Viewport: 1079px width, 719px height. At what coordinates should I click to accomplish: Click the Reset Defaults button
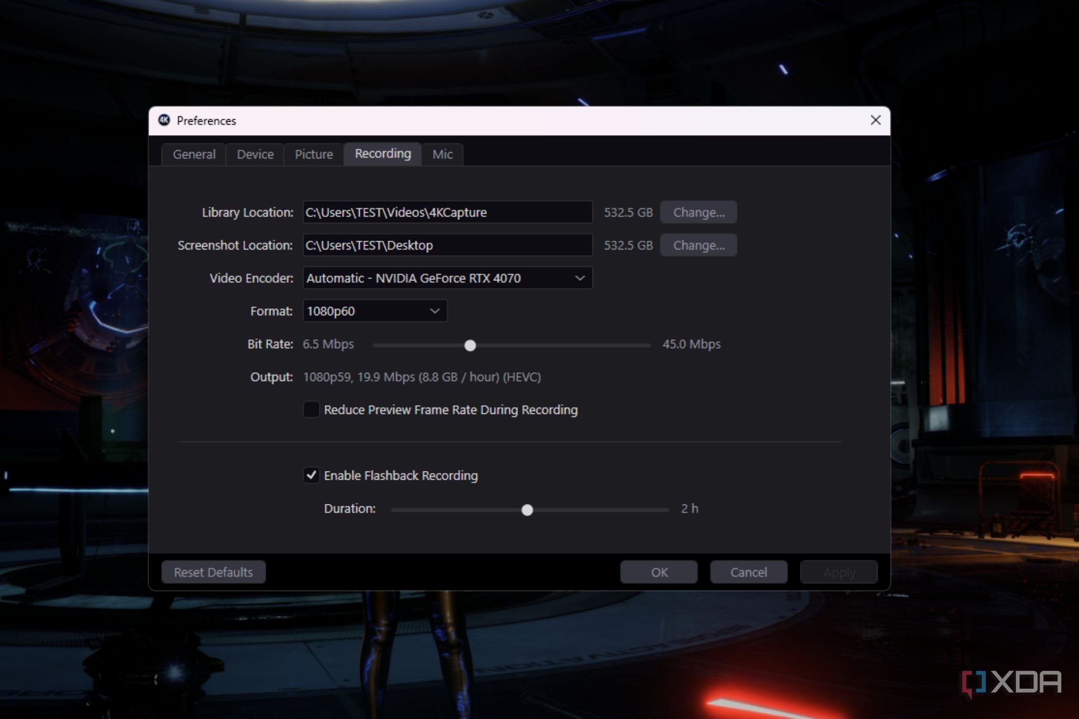click(x=213, y=572)
